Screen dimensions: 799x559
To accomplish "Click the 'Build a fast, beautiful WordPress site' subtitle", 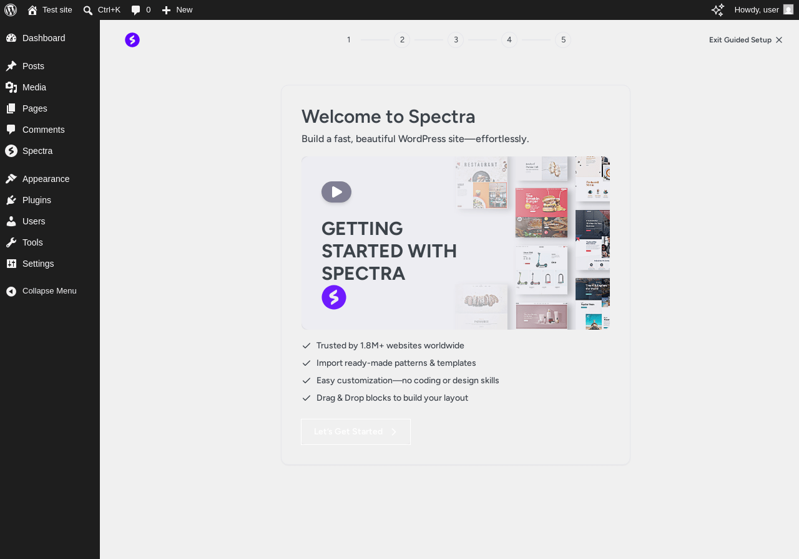I will [415, 139].
